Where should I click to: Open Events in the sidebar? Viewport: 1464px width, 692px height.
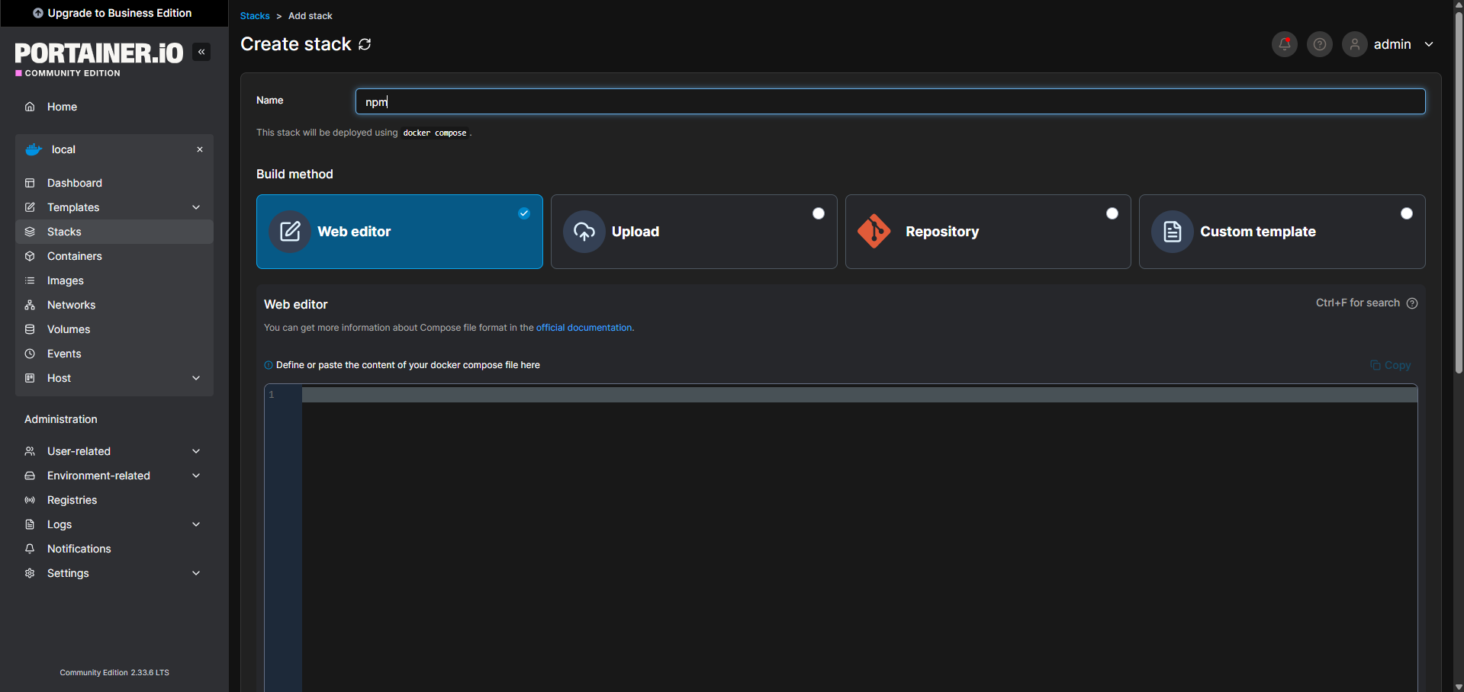[x=114, y=354]
